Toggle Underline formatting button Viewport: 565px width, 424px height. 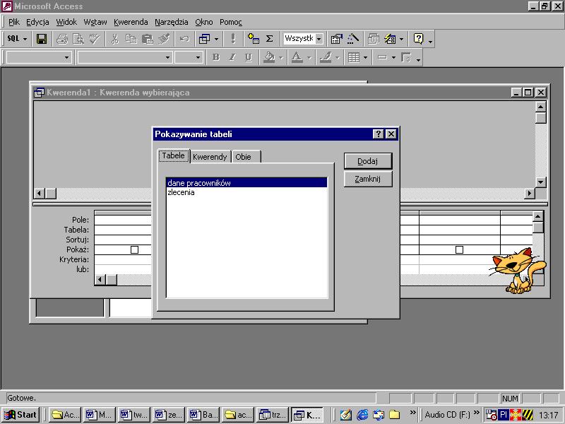pos(249,57)
